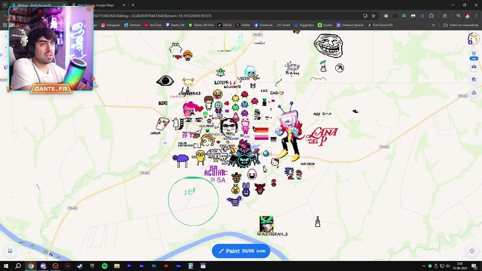The height and width of the screenshot is (271, 482).
Task: Open the Instagram bookmark
Action: (110, 25)
